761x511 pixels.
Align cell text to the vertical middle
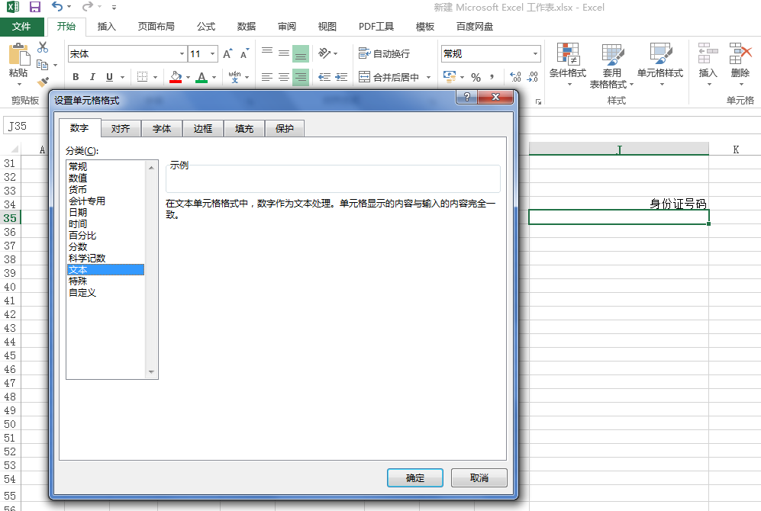click(284, 53)
